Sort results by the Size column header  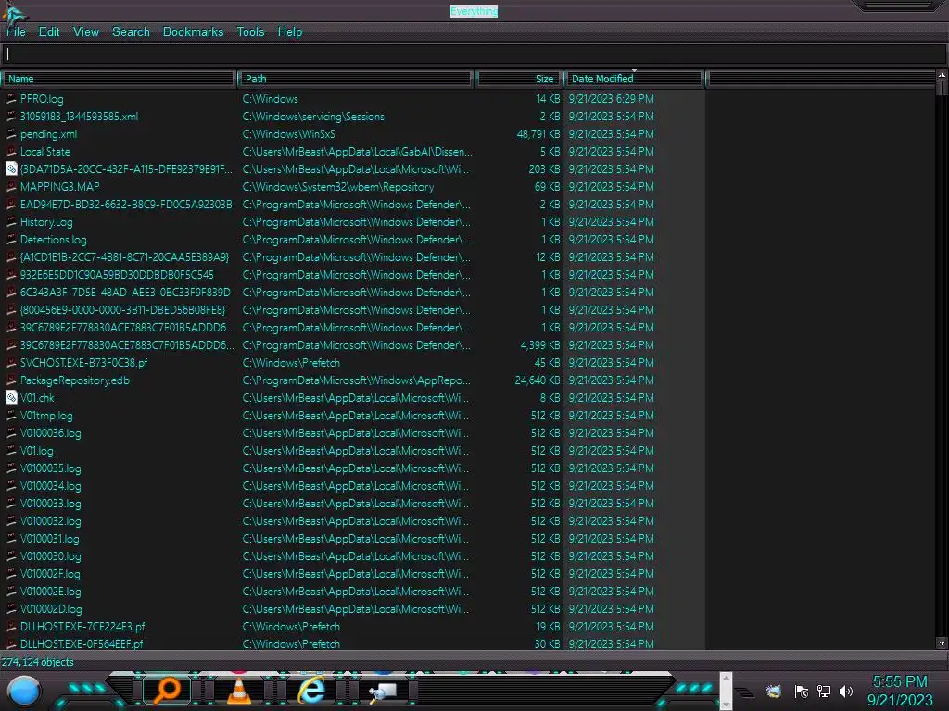pos(519,79)
